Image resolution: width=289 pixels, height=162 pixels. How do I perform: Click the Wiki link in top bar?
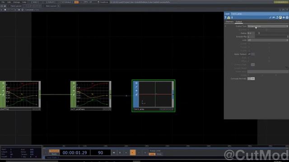(35, 2)
